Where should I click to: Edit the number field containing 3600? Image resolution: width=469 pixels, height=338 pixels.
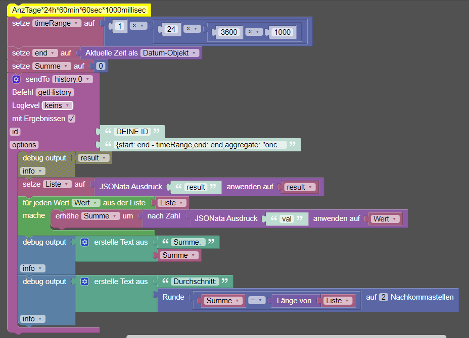tap(229, 32)
